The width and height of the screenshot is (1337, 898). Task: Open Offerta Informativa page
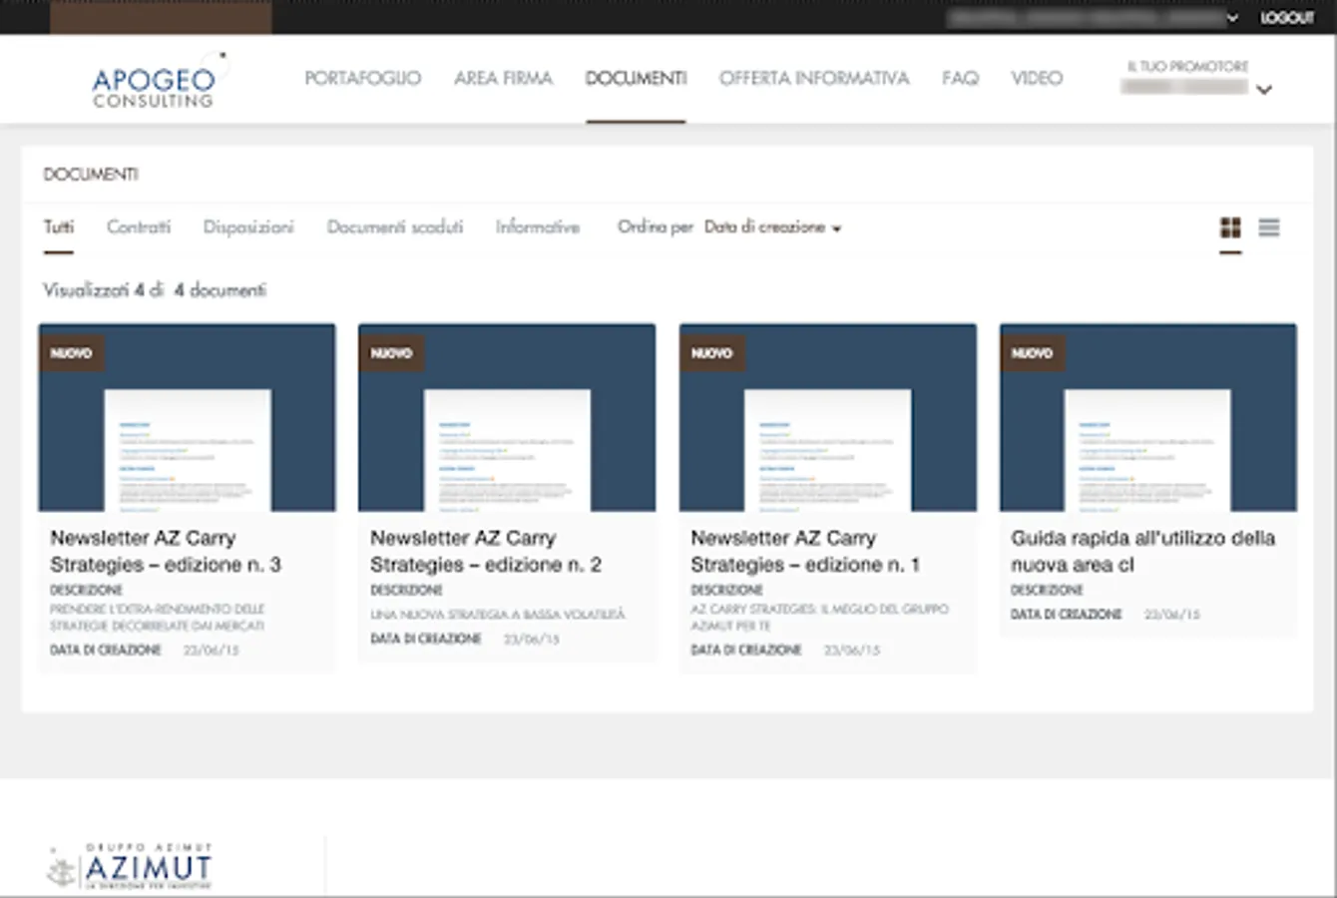[814, 78]
